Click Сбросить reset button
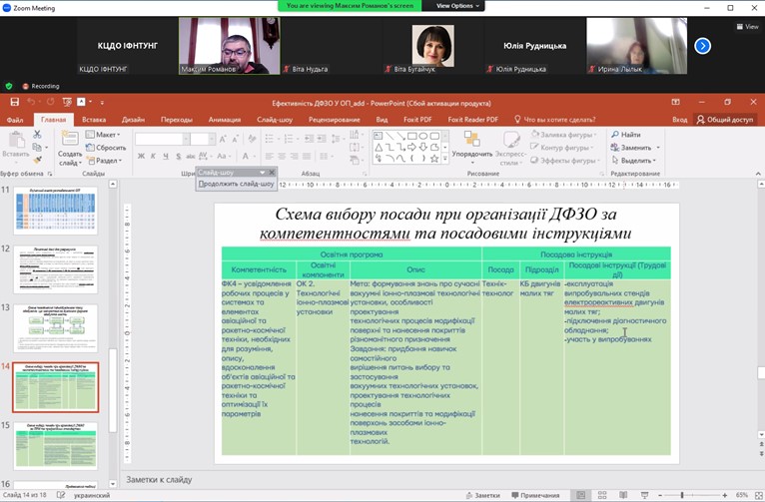The width and height of the screenshot is (765, 502). click(x=106, y=147)
